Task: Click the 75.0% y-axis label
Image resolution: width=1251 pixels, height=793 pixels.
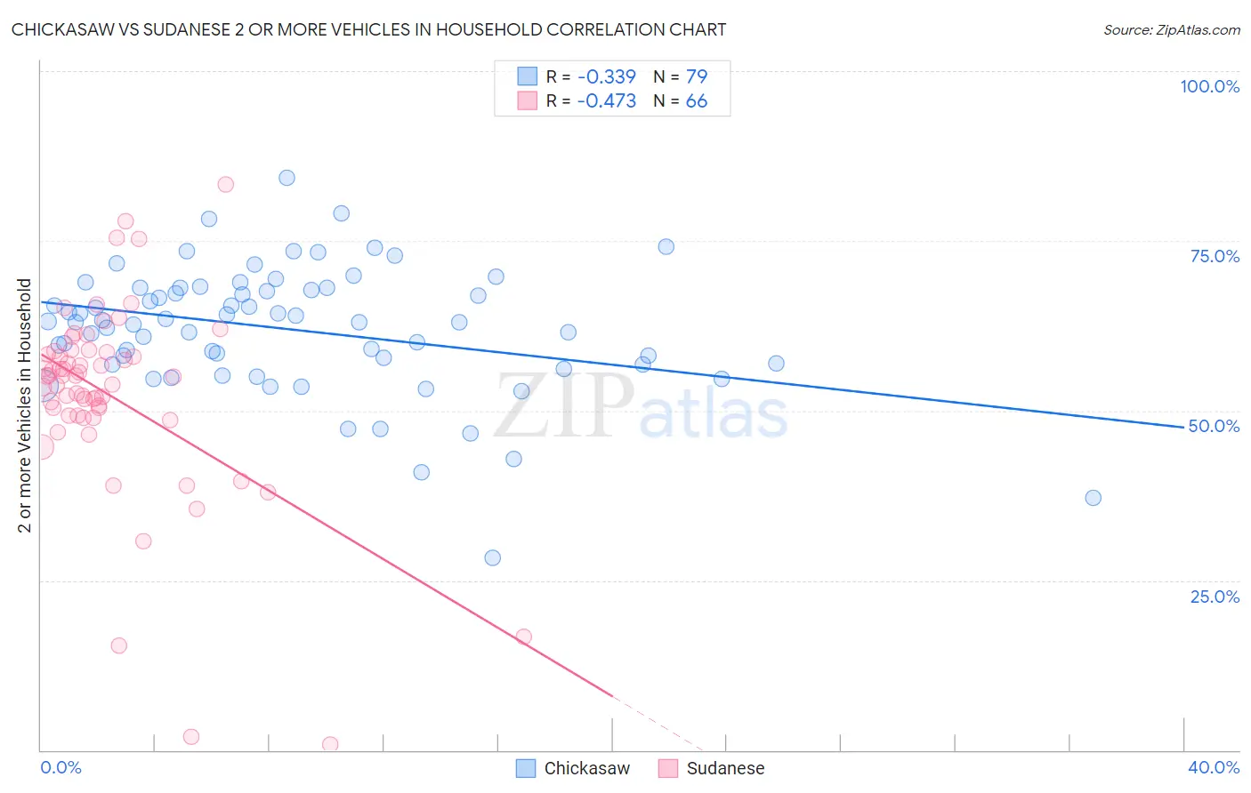Action: tap(1215, 256)
